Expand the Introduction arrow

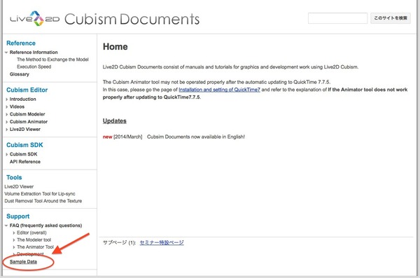(6, 99)
